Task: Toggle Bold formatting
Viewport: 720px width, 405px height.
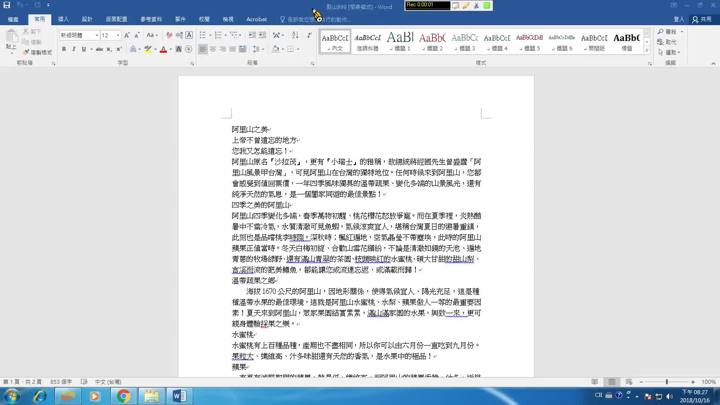Action: click(64, 49)
